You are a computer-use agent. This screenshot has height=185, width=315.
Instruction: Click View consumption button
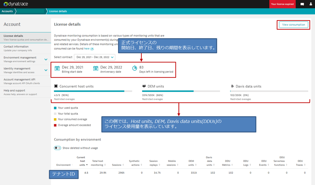[x=293, y=25]
